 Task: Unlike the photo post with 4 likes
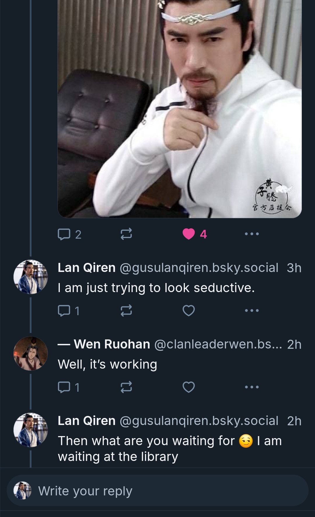(x=189, y=234)
